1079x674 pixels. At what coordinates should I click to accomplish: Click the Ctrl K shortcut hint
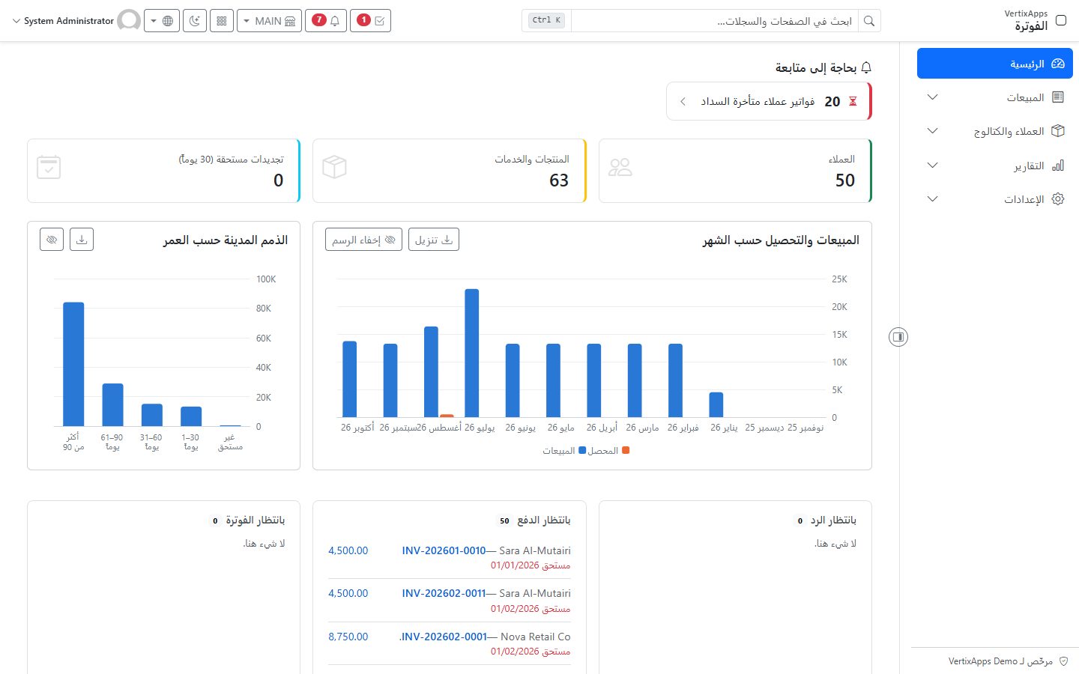click(x=546, y=20)
